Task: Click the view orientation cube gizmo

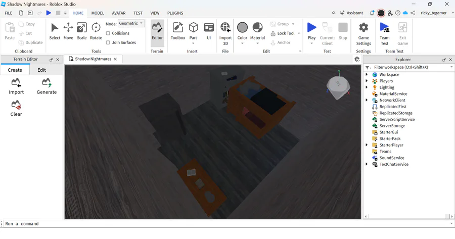Action: [x=338, y=86]
